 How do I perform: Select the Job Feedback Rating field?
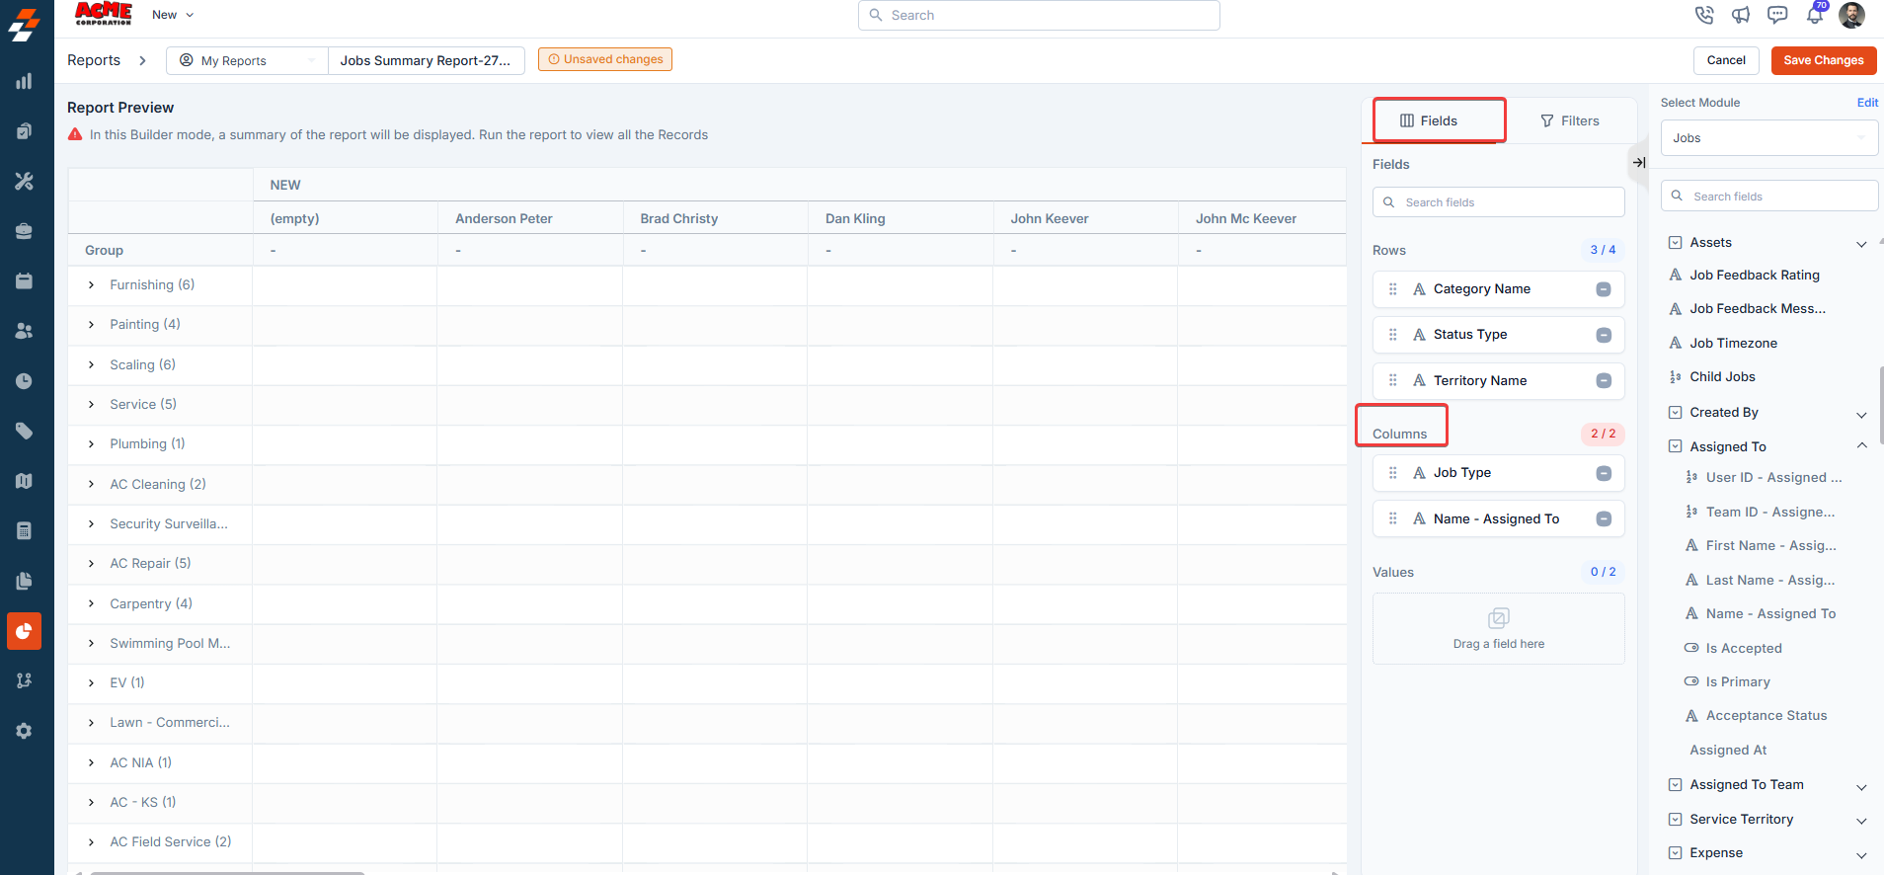[x=1754, y=276]
